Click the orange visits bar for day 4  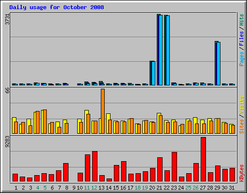click(38, 122)
